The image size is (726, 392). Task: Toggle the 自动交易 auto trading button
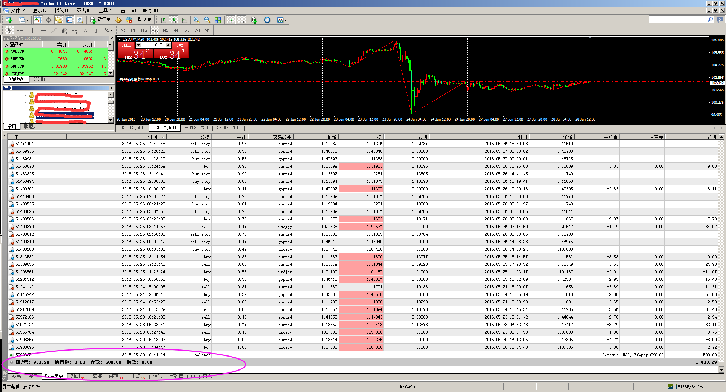[x=138, y=20]
